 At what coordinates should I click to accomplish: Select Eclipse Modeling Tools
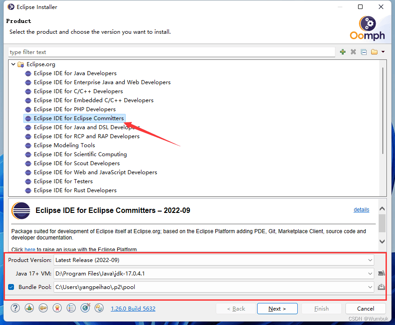click(x=64, y=145)
